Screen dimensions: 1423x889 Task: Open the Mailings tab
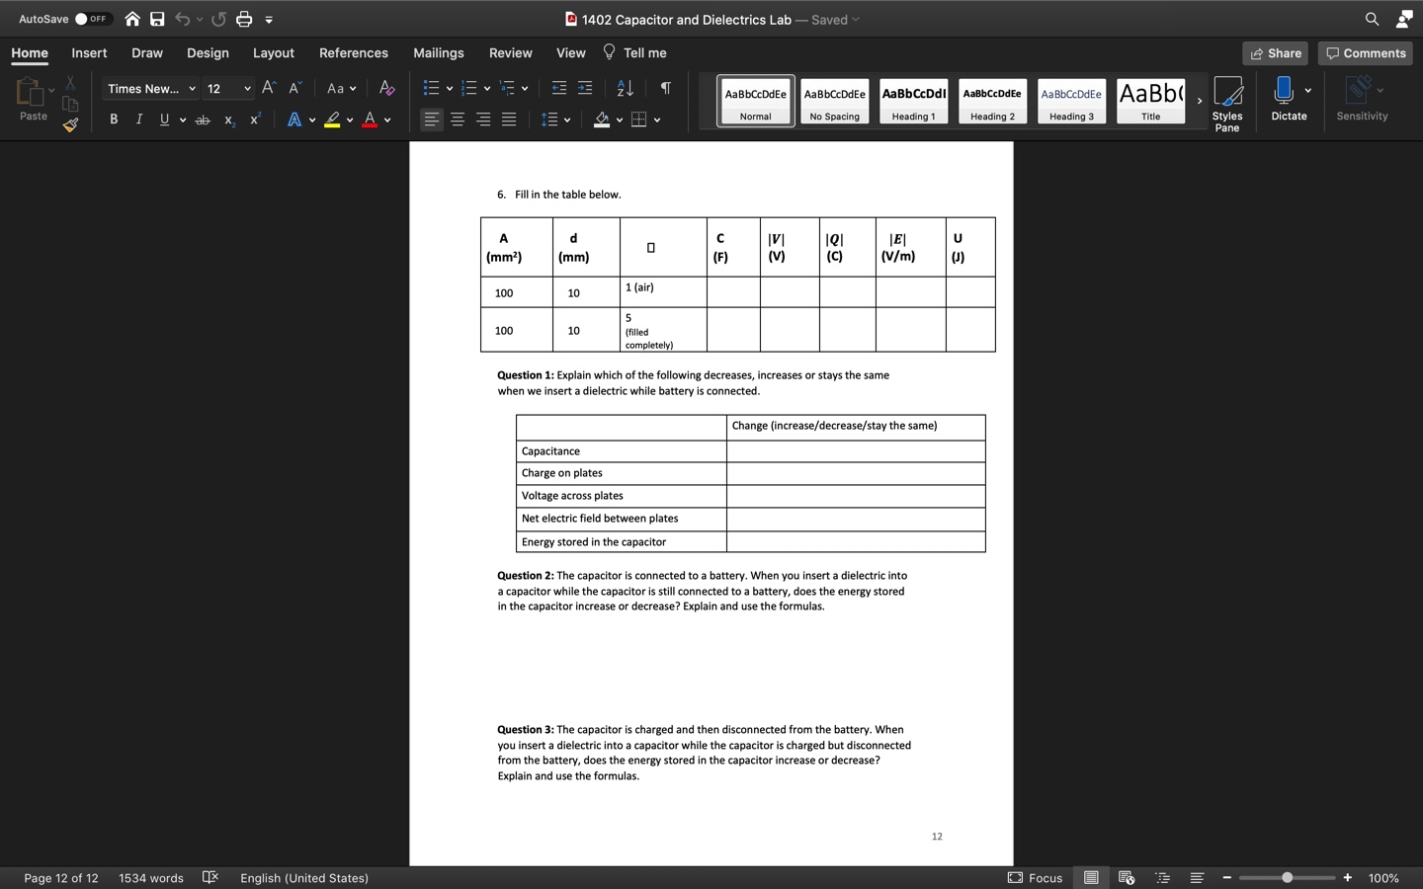[x=439, y=53]
